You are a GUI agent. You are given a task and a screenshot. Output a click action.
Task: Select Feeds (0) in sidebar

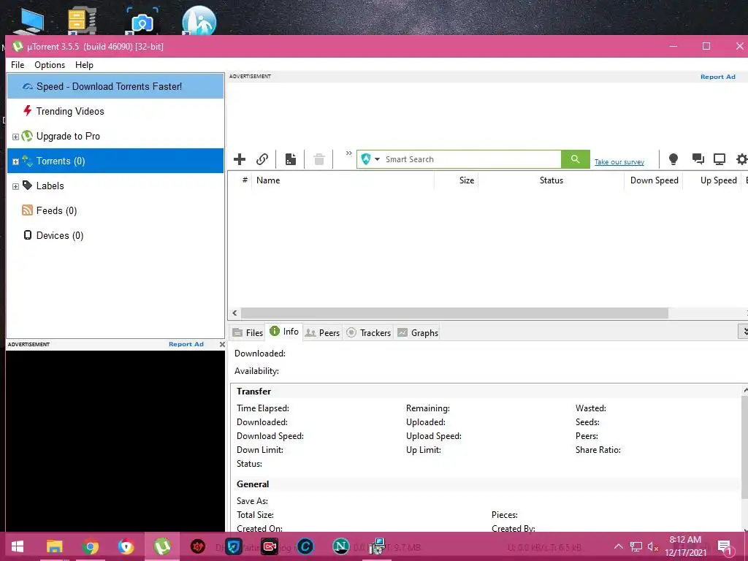click(x=115, y=210)
